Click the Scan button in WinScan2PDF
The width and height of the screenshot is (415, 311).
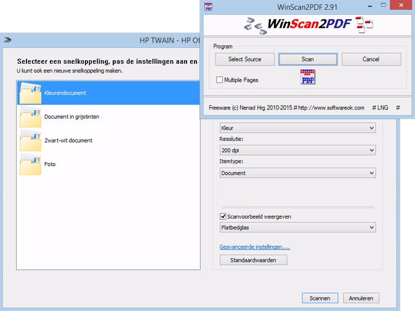click(x=308, y=59)
